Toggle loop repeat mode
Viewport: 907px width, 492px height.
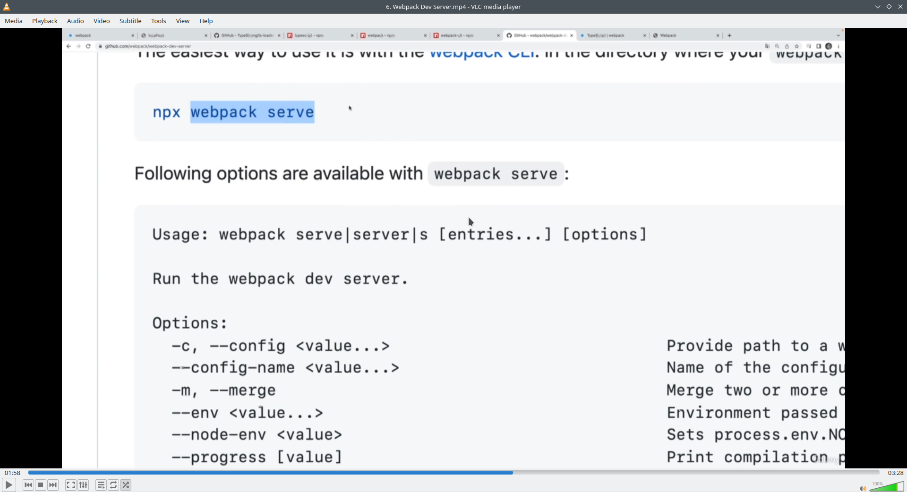point(113,485)
